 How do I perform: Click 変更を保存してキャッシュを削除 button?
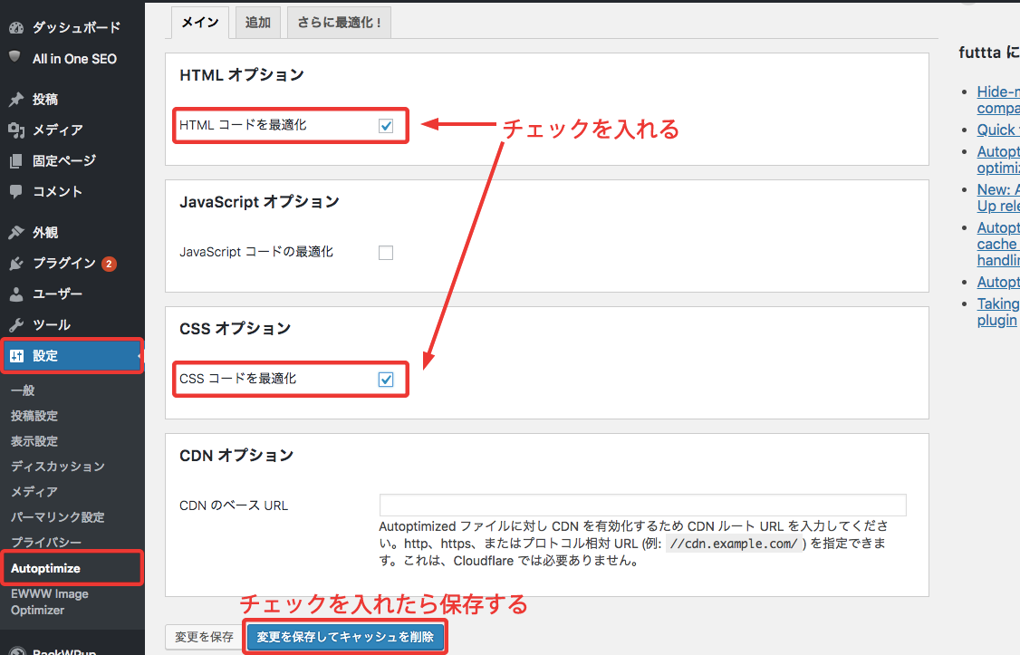(345, 638)
